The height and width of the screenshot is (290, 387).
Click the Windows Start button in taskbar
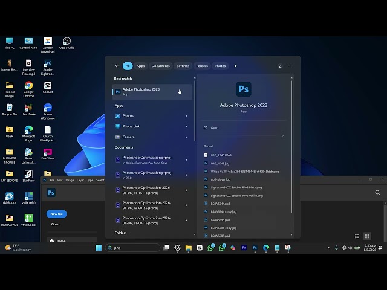pyautogui.click(x=99, y=248)
